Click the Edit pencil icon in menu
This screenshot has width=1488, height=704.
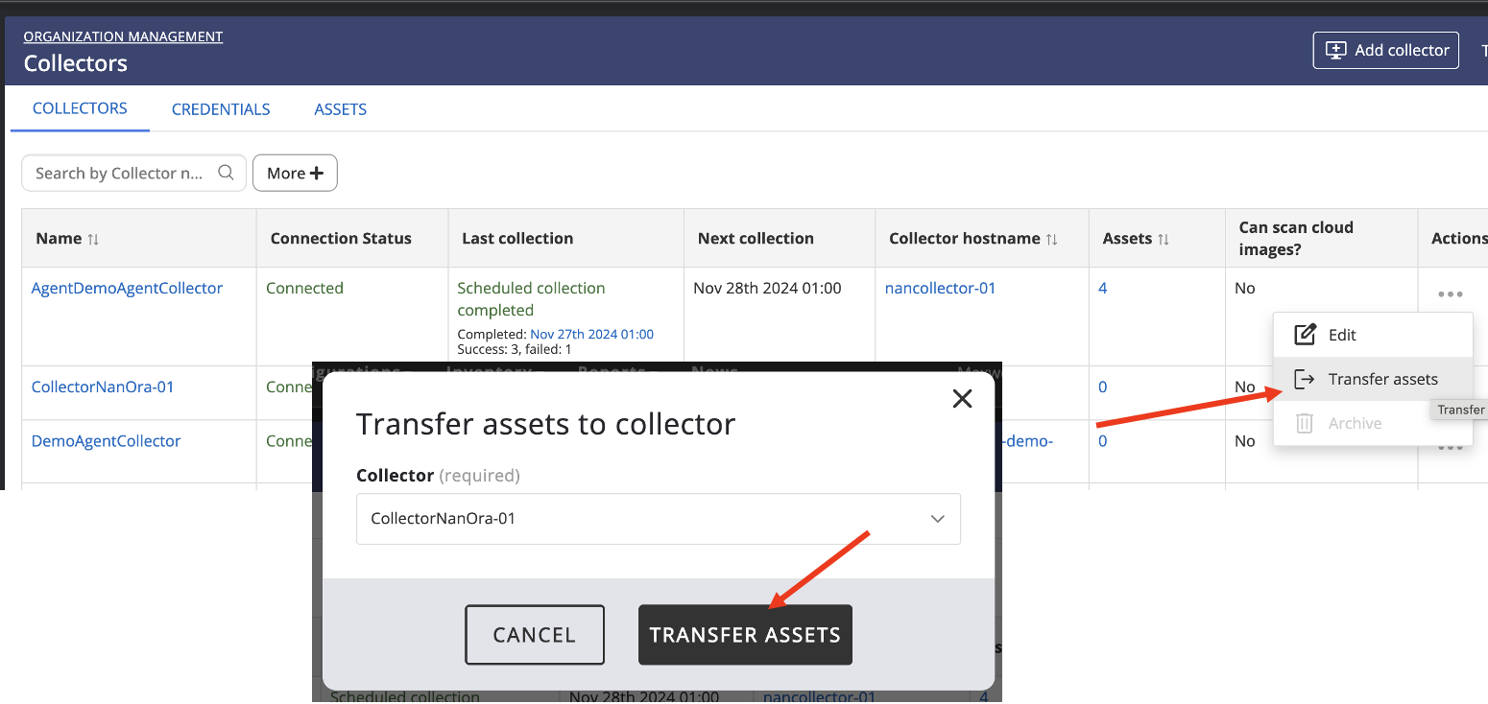(x=1304, y=335)
